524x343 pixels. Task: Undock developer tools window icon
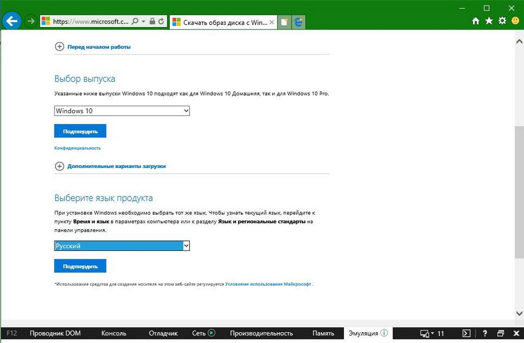[x=501, y=333]
